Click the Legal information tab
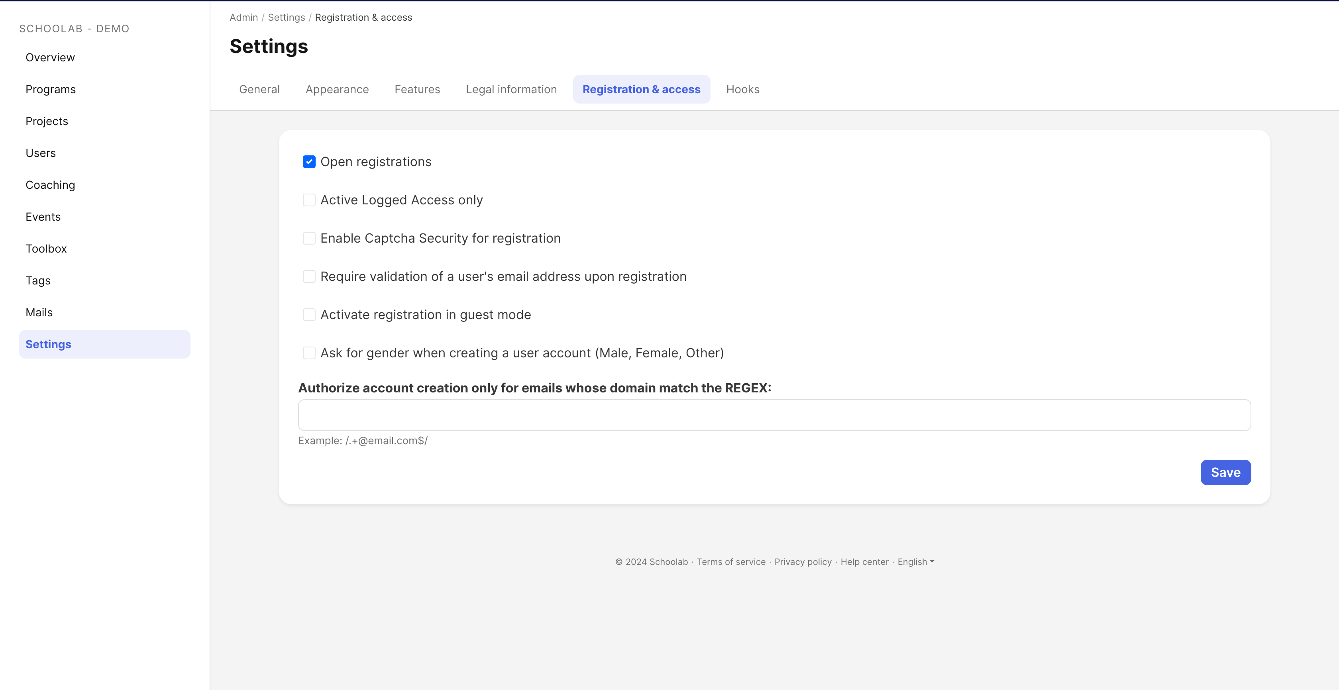Screen dimensions: 1339x690 point(510,89)
